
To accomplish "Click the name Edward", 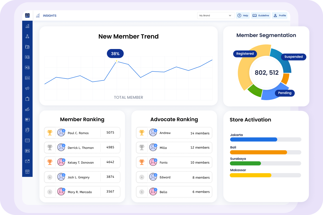I will pyautogui.click(x=165, y=177).
